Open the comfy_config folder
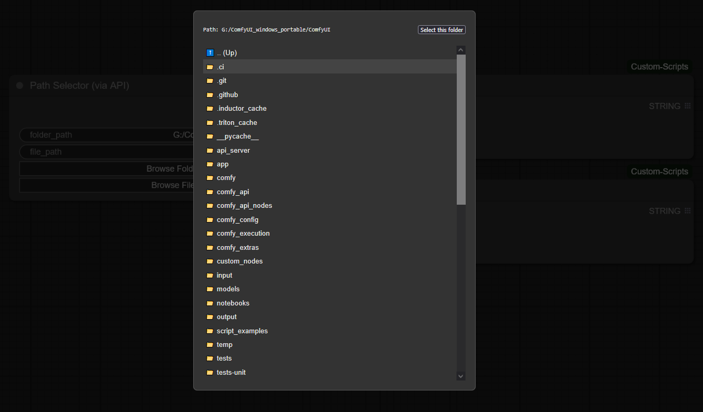Viewport: 703px width, 412px height. (x=330, y=219)
